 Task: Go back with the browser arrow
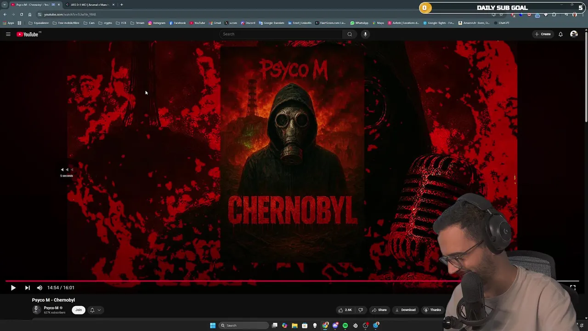tap(5, 14)
